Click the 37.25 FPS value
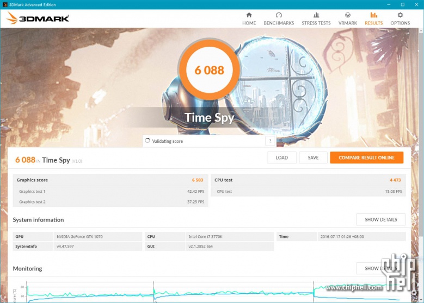Screen dimensions: 424x303 point(195,202)
